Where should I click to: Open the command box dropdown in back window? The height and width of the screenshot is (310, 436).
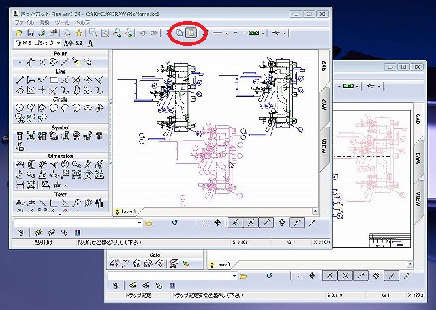(234, 276)
